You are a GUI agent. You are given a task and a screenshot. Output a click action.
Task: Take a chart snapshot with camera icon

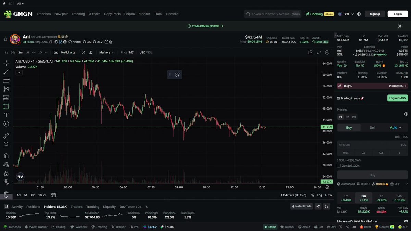pyautogui.click(x=311, y=52)
